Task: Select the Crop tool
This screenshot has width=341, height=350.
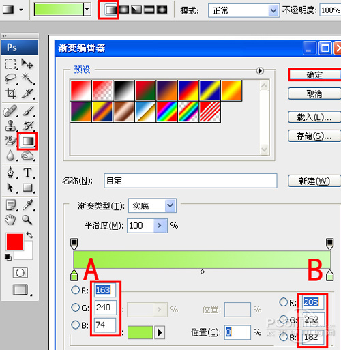Action: (11, 93)
